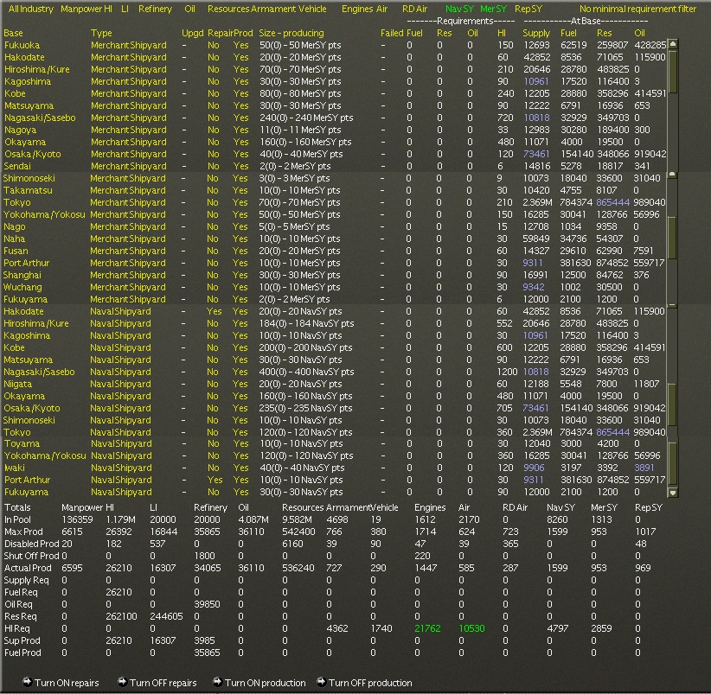Click the Upgd column header
This screenshot has width=711, height=694.
click(192, 33)
